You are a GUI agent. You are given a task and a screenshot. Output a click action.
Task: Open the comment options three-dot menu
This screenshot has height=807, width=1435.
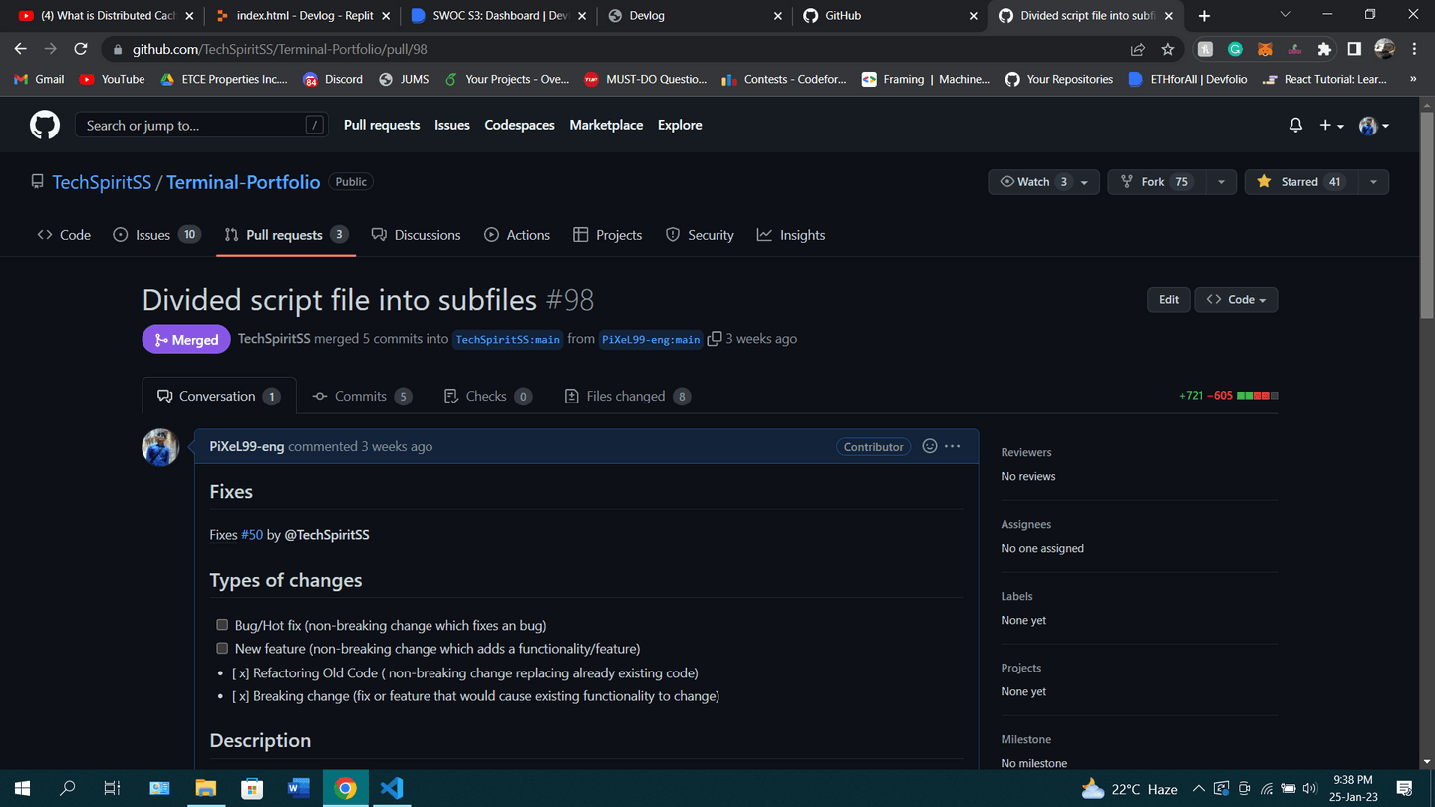click(953, 446)
